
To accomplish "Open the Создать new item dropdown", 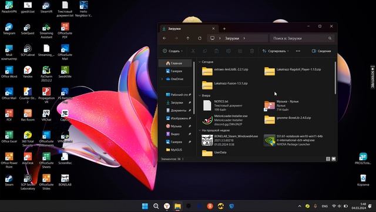I will click(x=173, y=51).
